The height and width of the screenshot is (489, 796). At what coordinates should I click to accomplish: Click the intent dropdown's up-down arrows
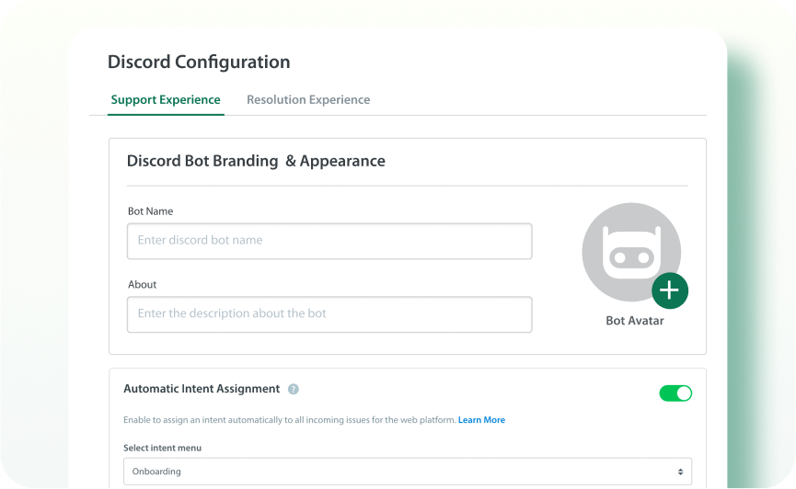tap(680, 472)
